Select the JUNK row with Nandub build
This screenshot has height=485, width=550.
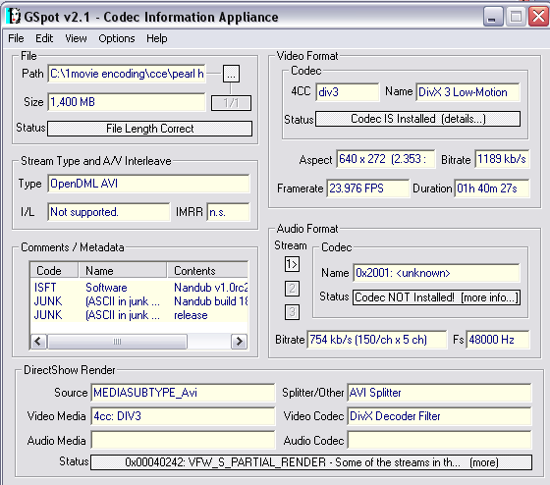pyautogui.click(x=139, y=301)
